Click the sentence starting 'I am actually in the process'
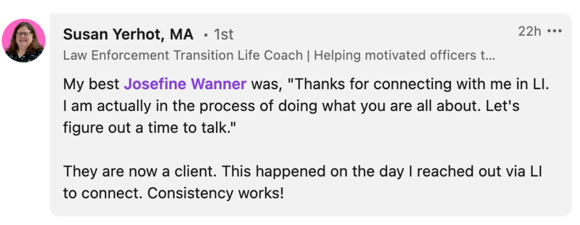 191,106
